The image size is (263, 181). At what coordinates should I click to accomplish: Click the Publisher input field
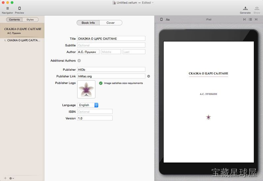(x=111, y=69)
